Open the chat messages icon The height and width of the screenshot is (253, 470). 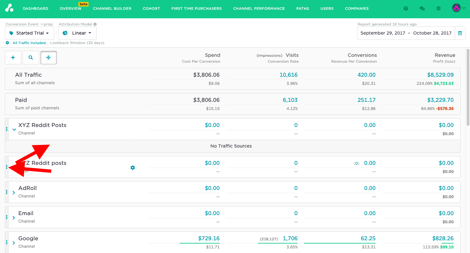tap(422, 8)
